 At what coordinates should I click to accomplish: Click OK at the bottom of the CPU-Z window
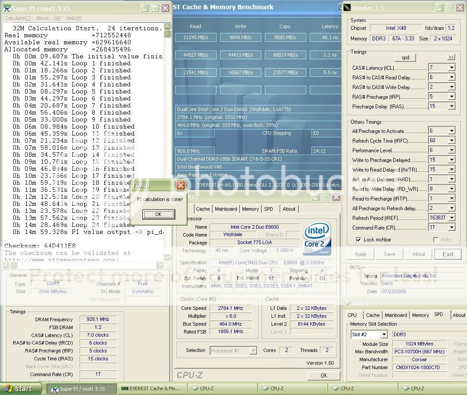pyautogui.click(x=324, y=375)
